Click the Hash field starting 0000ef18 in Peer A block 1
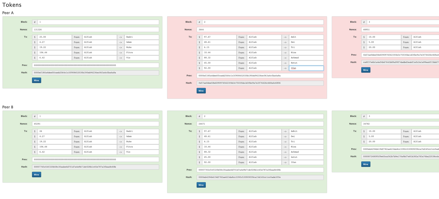The width and height of the screenshot is (439, 199). [x=96, y=73]
